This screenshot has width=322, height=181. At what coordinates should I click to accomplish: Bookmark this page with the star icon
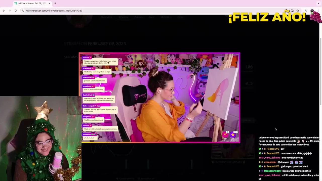[298, 11]
